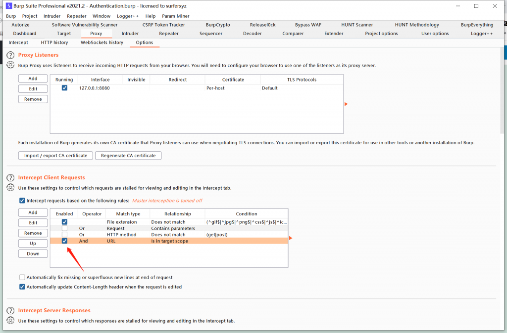Screen dimensions: 507x333
Task: Open the Help menu
Action: point(151,16)
